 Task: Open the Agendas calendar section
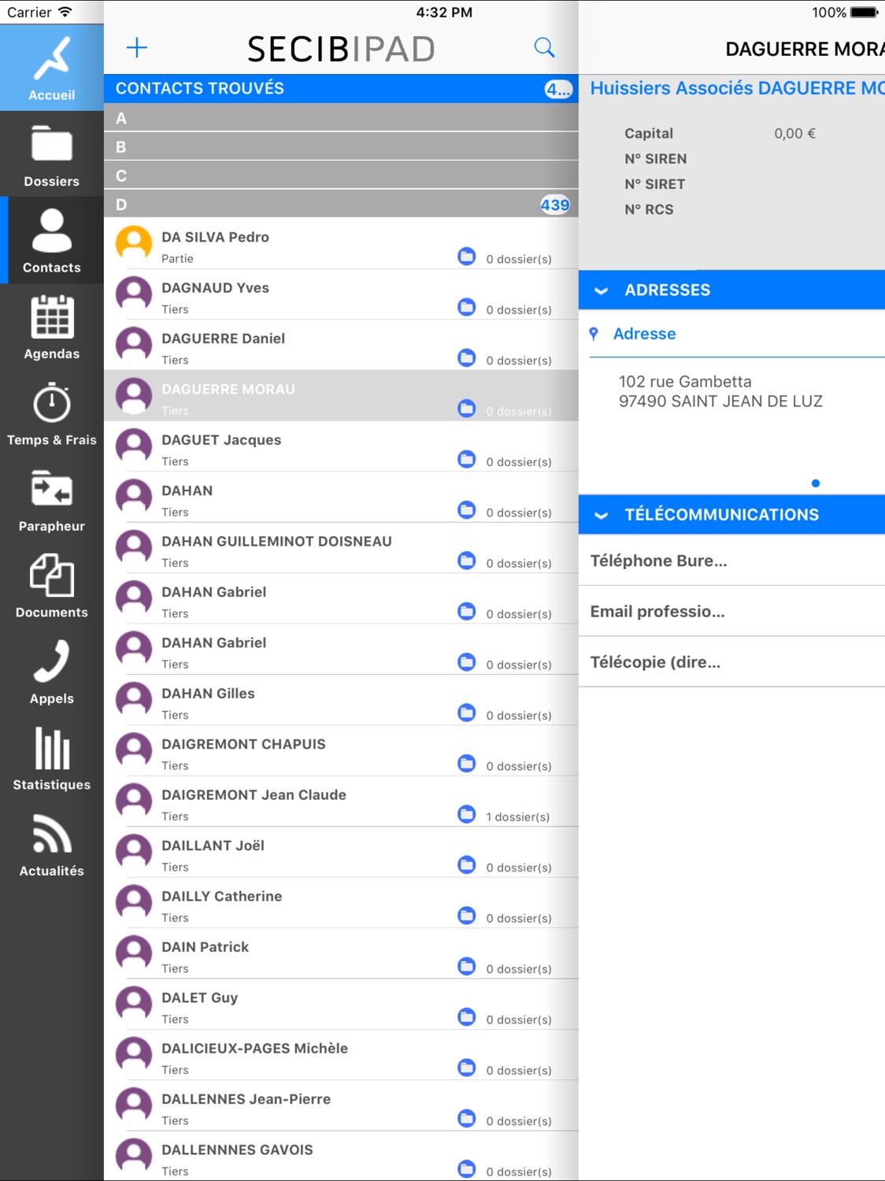point(51,327)
